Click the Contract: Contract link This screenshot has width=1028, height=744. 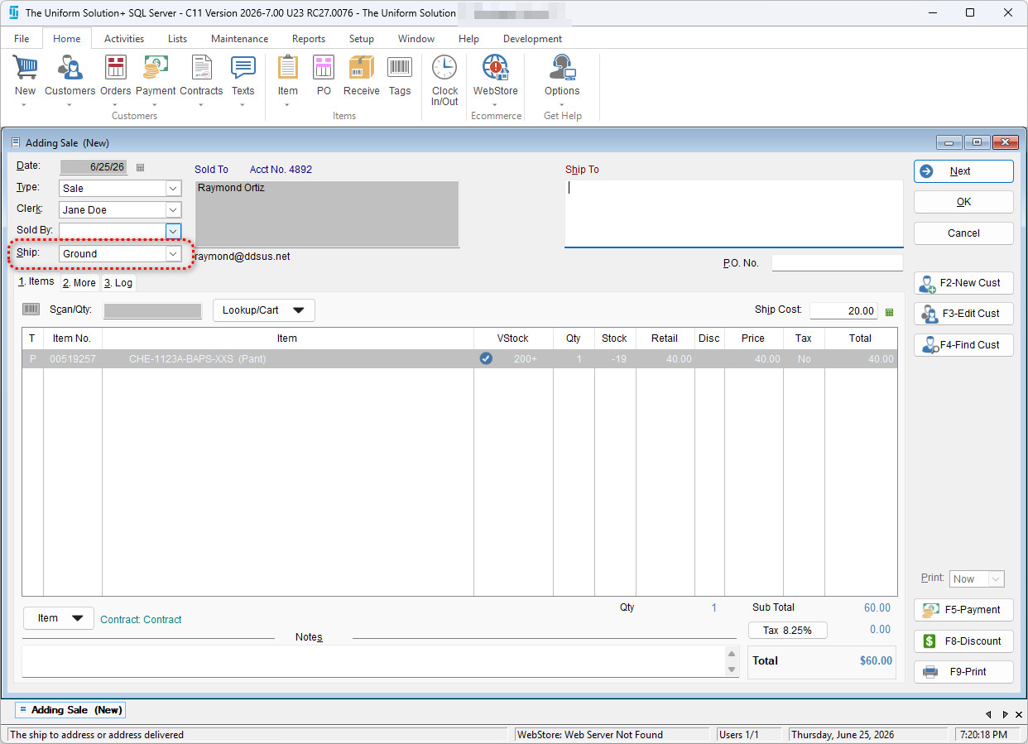coord(141,620)
